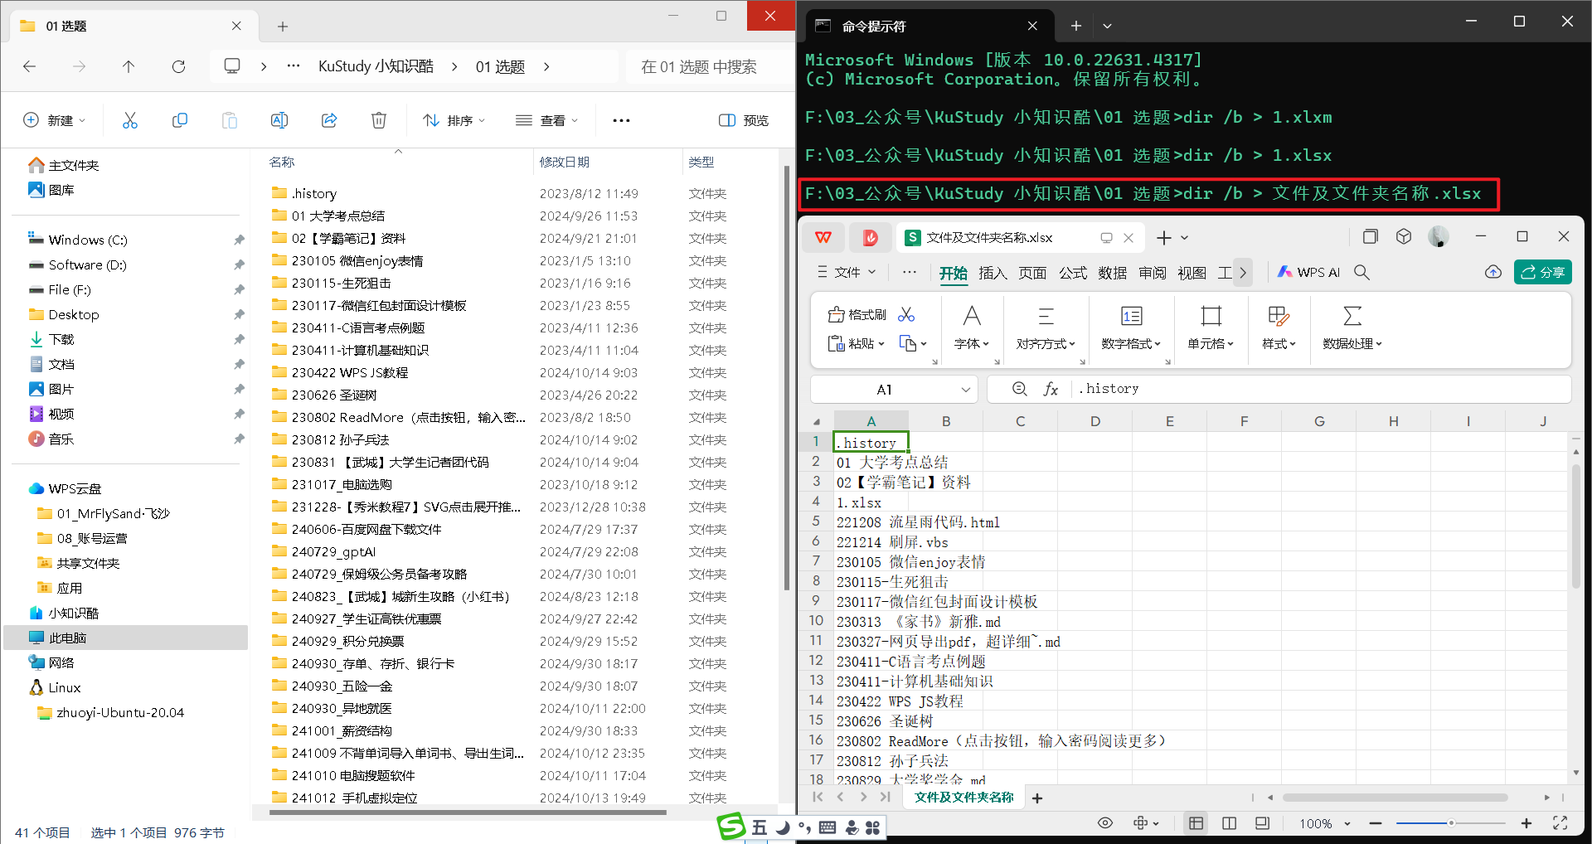The width and height of the screenshot is (1592, 844).
Task: Click the Rename icon in File Explorer toolbar
Action: (x=279, y=120)
